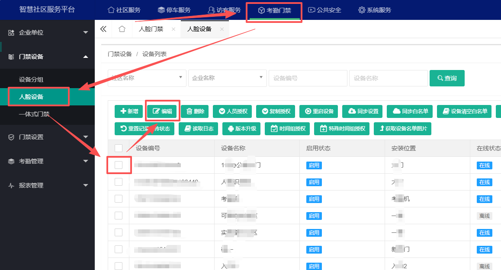Click the home icon in tab bar
501x270 pixels.
[122, 29]
